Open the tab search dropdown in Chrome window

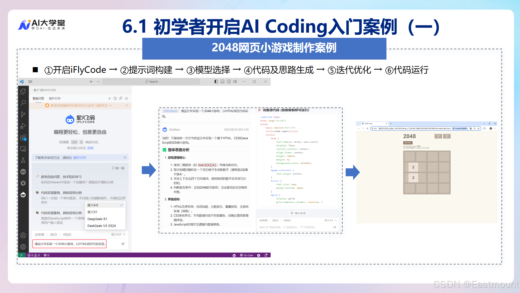click(359, 124)
